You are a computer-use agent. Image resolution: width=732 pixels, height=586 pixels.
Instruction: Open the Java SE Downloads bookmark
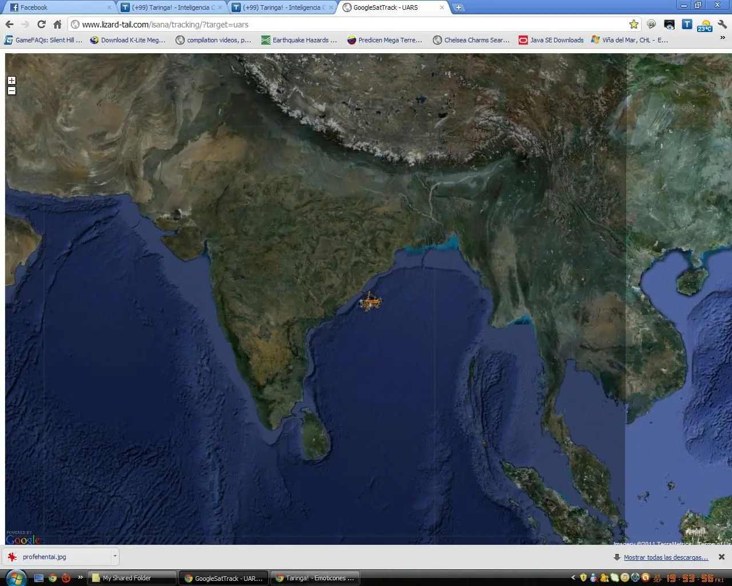(x=551, y=40)
